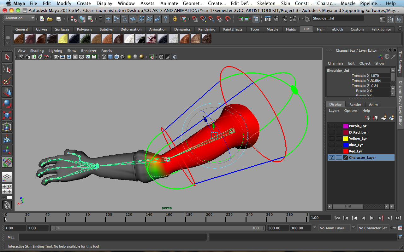Image resolution: width=404 pixels, height=252 pixels.
Task: Choose the Paint Selection tool
Action: [x=7, y=80]
